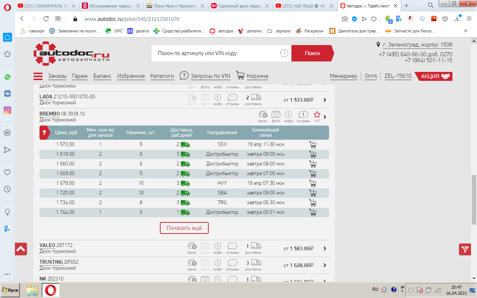Open the hamburger main menu

pyautogui.click(x=38, y=76)
